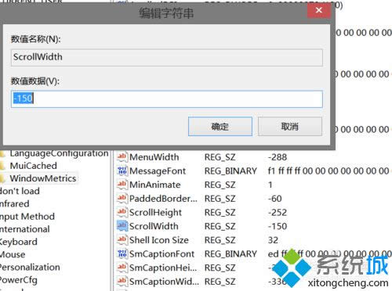Select the Shell Icon Size entry name

159,240
